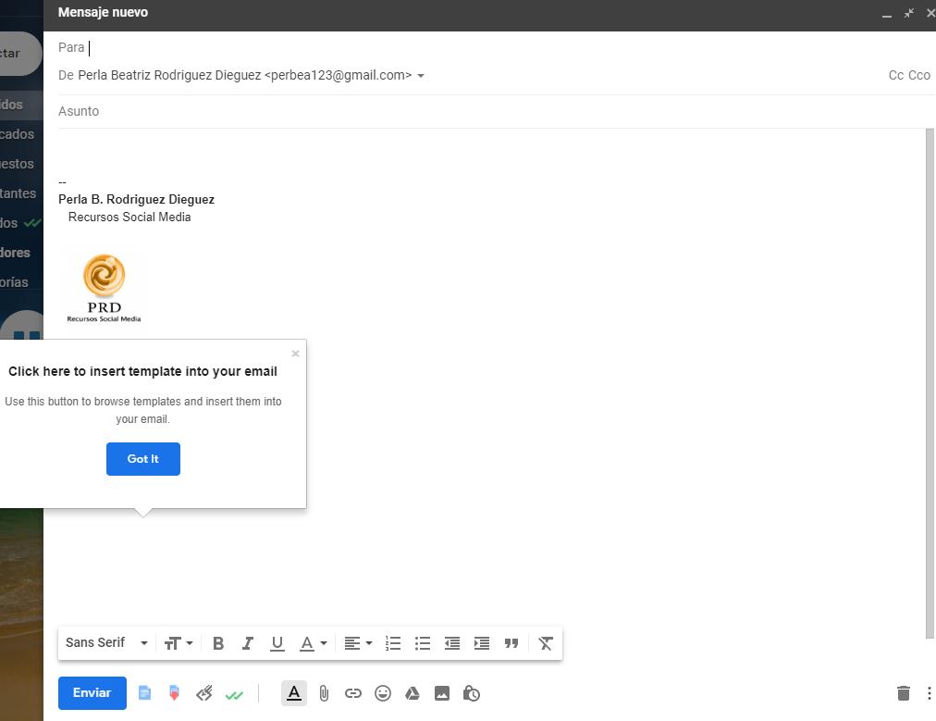The width and height of the screenshot is (936, 721).
Task: Open the templates extension icon
Action: click(144, 692)
